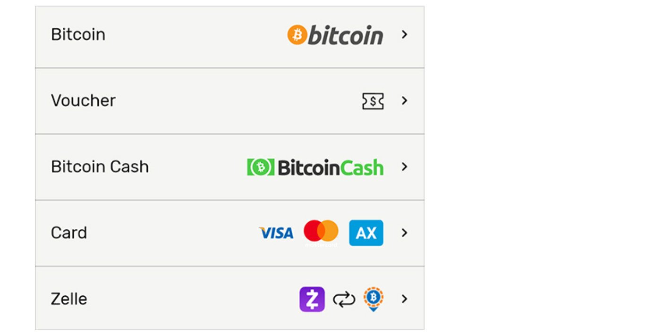Click the Mastercard logo
Image resolution: width=645 pixels, height=334 pixels.
[x=321, y=232]
